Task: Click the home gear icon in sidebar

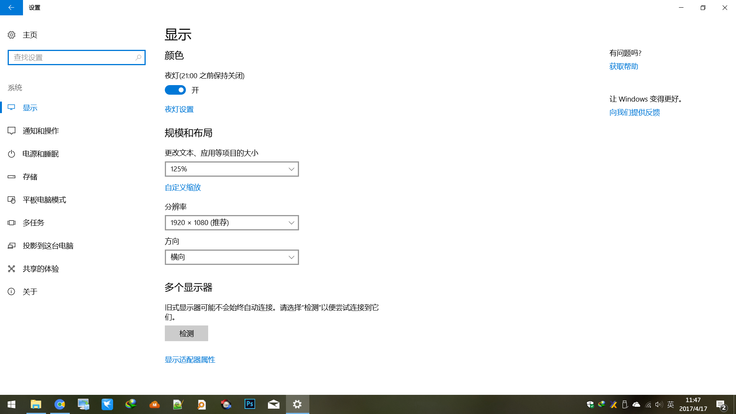Action: click(11, 35)
